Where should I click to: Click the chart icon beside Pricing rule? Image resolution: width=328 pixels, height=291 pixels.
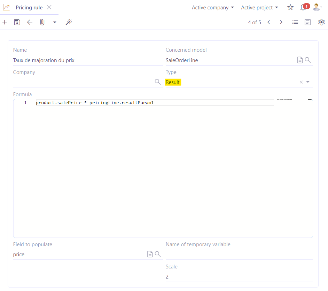point(6,8)
